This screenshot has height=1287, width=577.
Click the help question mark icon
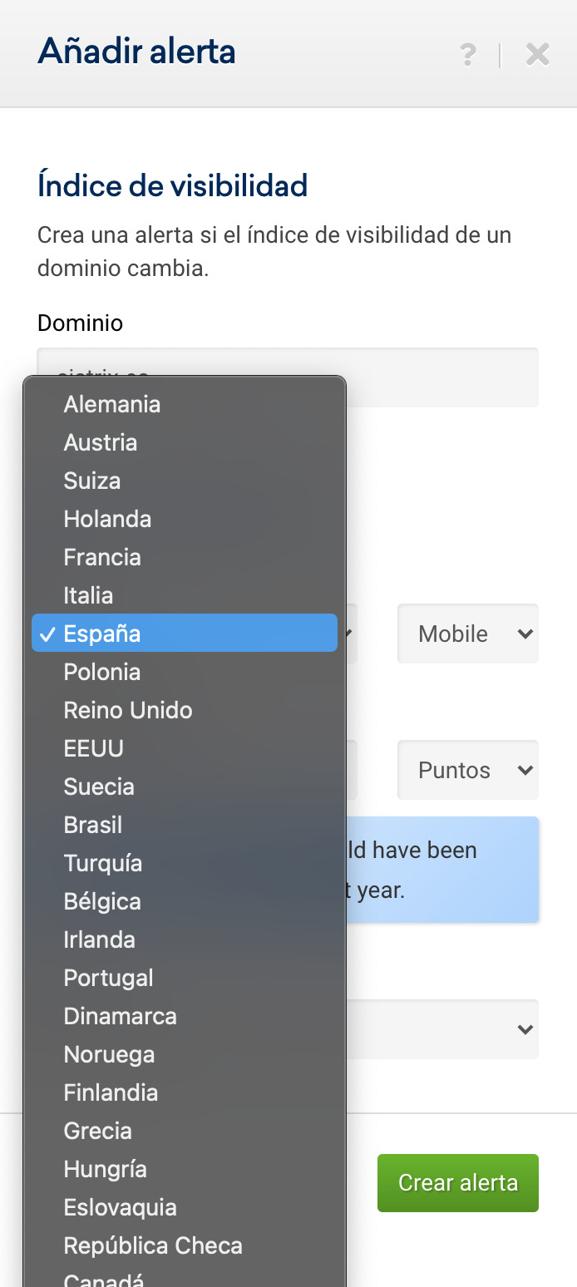click(468, 55)
